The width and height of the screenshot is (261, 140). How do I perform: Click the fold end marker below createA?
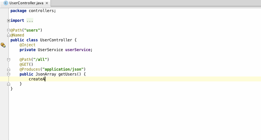pyautogui.click(x=8, y=84)
